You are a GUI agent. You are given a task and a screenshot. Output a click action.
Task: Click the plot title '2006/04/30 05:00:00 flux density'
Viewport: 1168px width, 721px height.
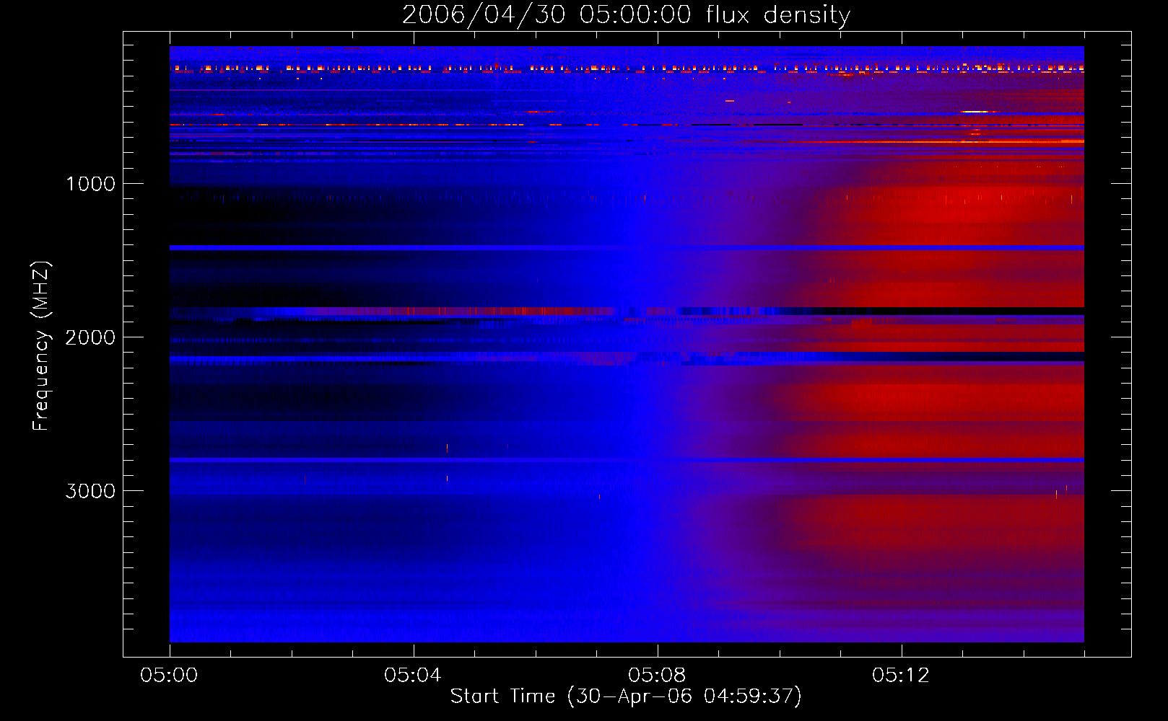pos(626,14)
